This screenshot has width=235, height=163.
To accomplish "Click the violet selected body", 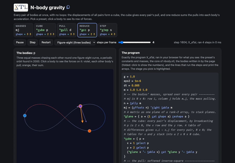I will click(x=80, y=106).
